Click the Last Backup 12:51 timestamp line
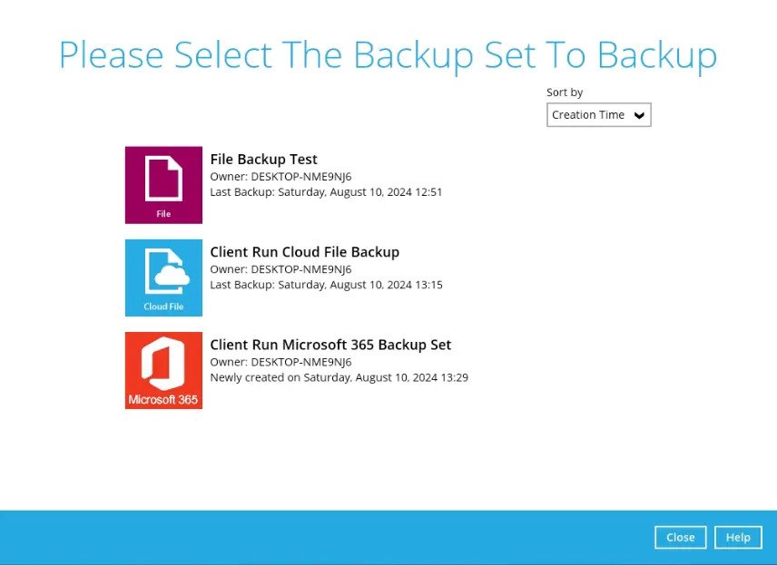The image size is (777, 565). coord(326,192)
